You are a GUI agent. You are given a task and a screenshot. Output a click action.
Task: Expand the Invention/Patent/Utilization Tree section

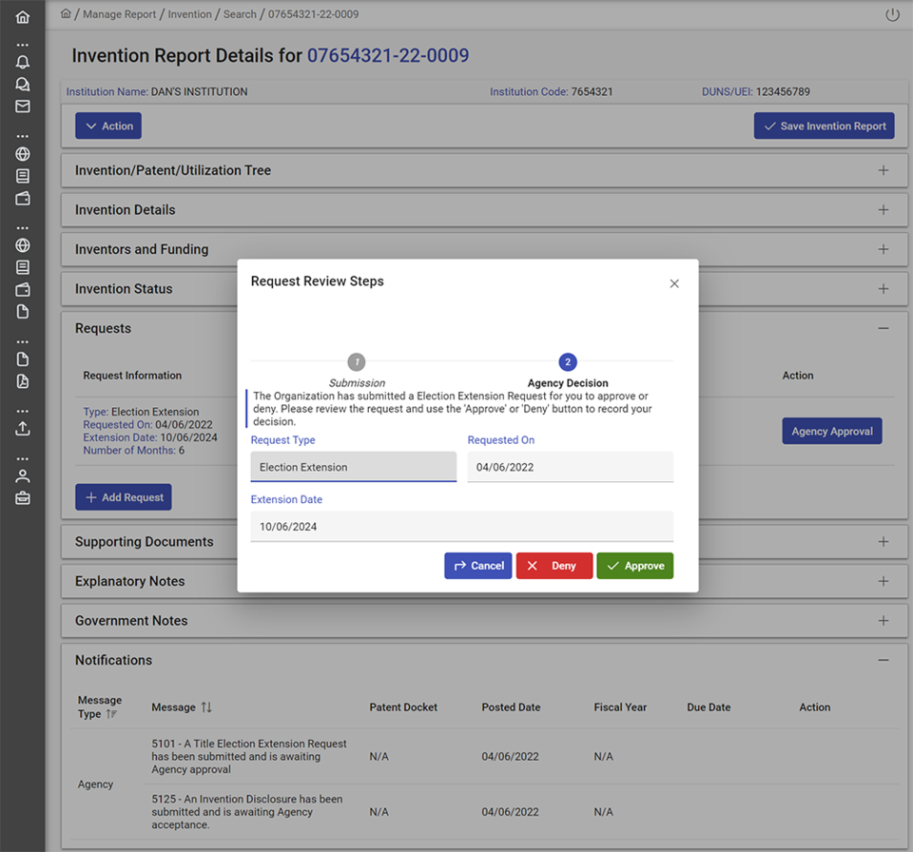[x=883, y=170]
